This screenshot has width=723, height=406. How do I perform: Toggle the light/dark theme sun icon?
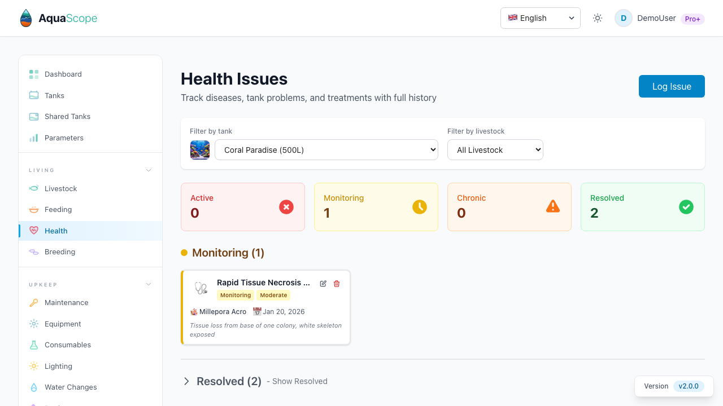coord(598,18)
